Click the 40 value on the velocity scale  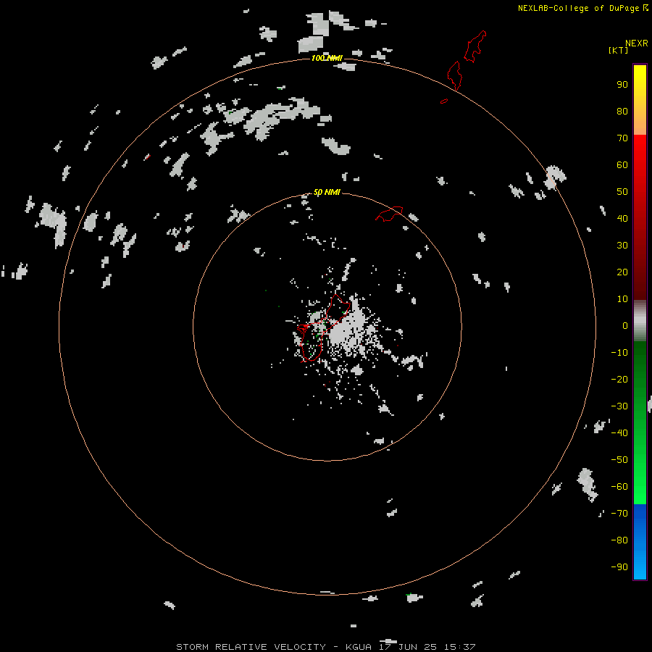(x=622, y=218)
